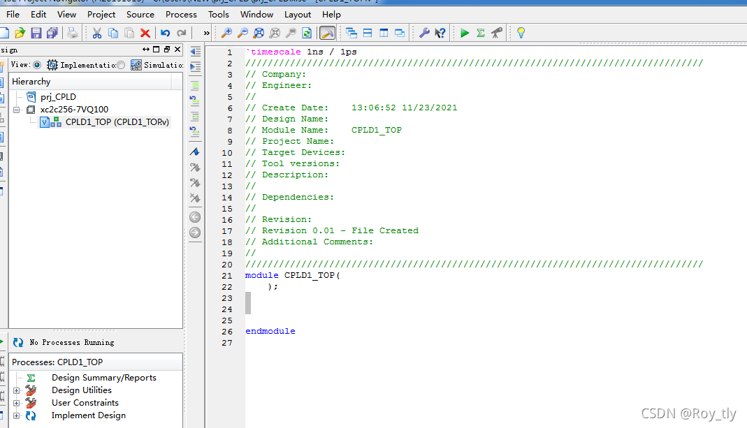Open the Tools menu
747x428 pixels.
click(219, 14)
